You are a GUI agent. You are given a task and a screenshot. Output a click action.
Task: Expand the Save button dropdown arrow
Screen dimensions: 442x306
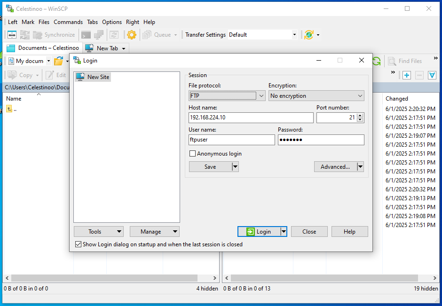(236, 167)
